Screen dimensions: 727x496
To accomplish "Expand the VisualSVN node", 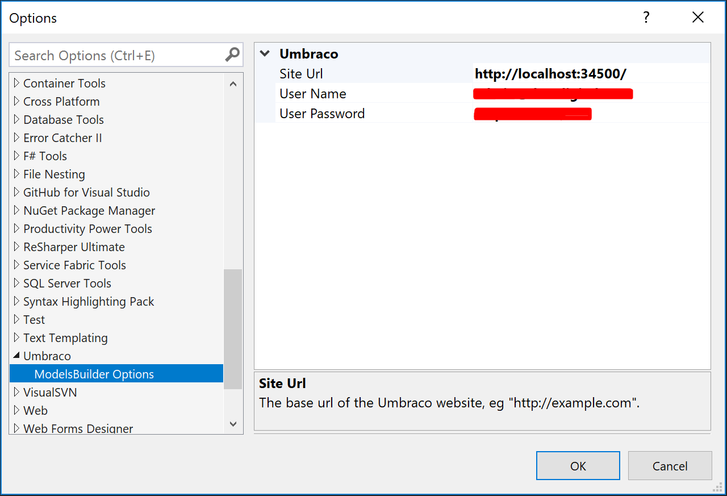I will click(x=16, y=392).
